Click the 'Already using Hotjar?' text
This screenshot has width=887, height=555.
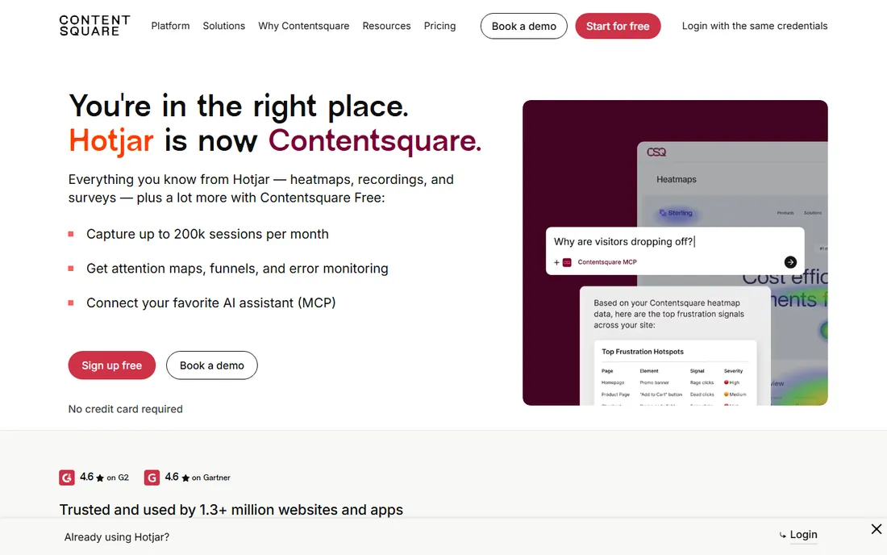[x=117, y=537]
